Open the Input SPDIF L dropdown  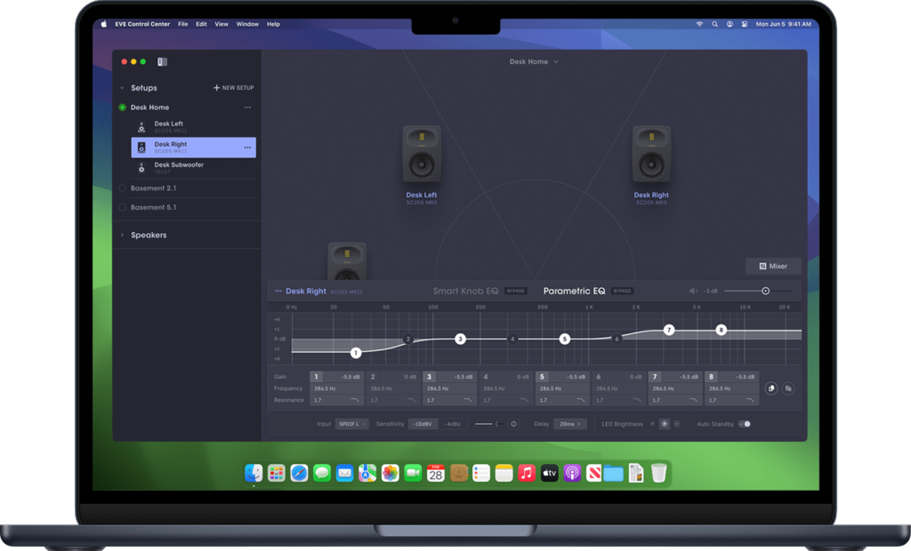[351, 424]
